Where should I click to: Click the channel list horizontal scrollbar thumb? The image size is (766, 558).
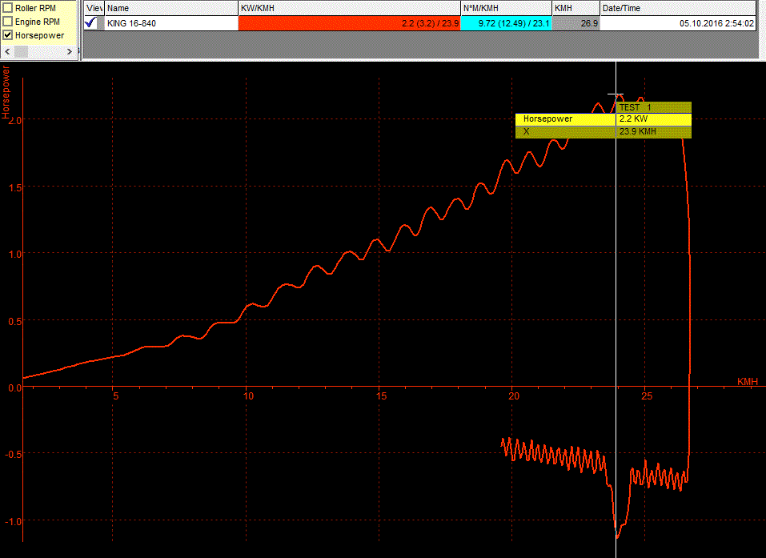tap(21, 51)
